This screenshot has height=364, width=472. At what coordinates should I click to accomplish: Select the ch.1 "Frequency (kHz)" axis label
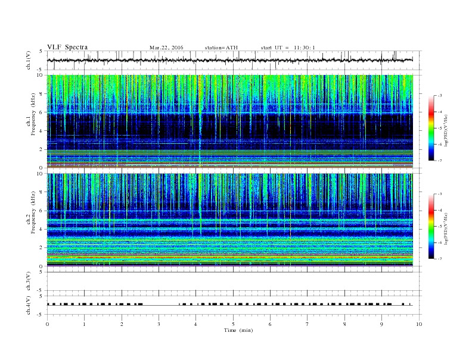coord(33,114)
